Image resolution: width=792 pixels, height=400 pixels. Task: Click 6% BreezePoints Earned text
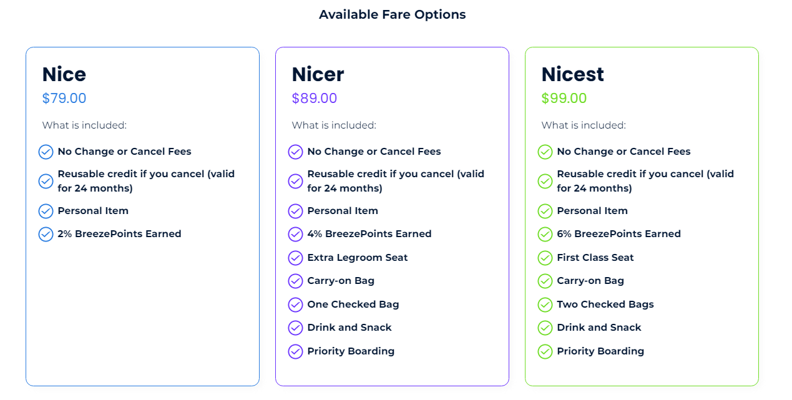(618, 234)
